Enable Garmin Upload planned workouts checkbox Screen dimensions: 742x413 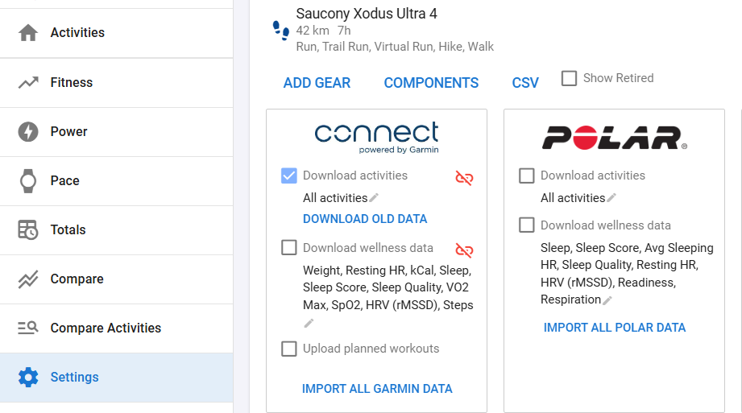289,349
